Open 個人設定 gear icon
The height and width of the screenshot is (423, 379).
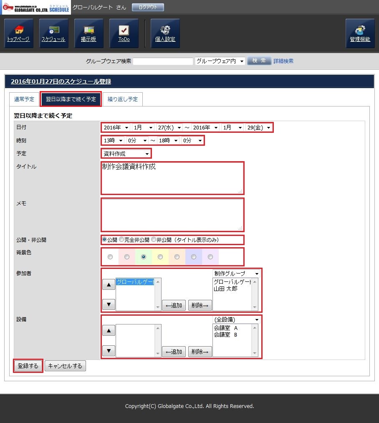point(165,33)
